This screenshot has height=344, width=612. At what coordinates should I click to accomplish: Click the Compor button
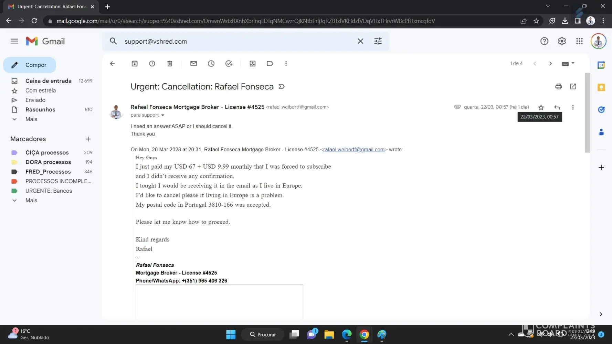30,65
